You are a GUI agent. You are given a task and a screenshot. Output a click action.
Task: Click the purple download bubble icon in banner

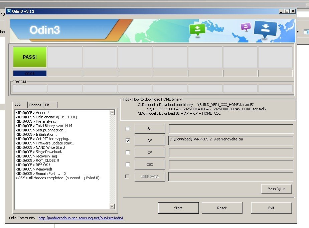[246, 27]
